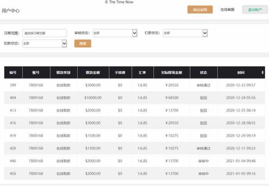This screenshot has width=269, height=186.
Task: Click 驳回 status in row 413
Action: 204,111
